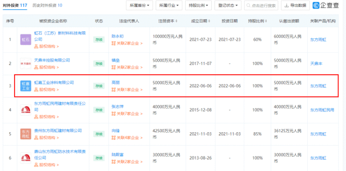This screenshot has height=171, width=346.
Task: Click the 导出数据 export button
Action: [x=296, y=6]
